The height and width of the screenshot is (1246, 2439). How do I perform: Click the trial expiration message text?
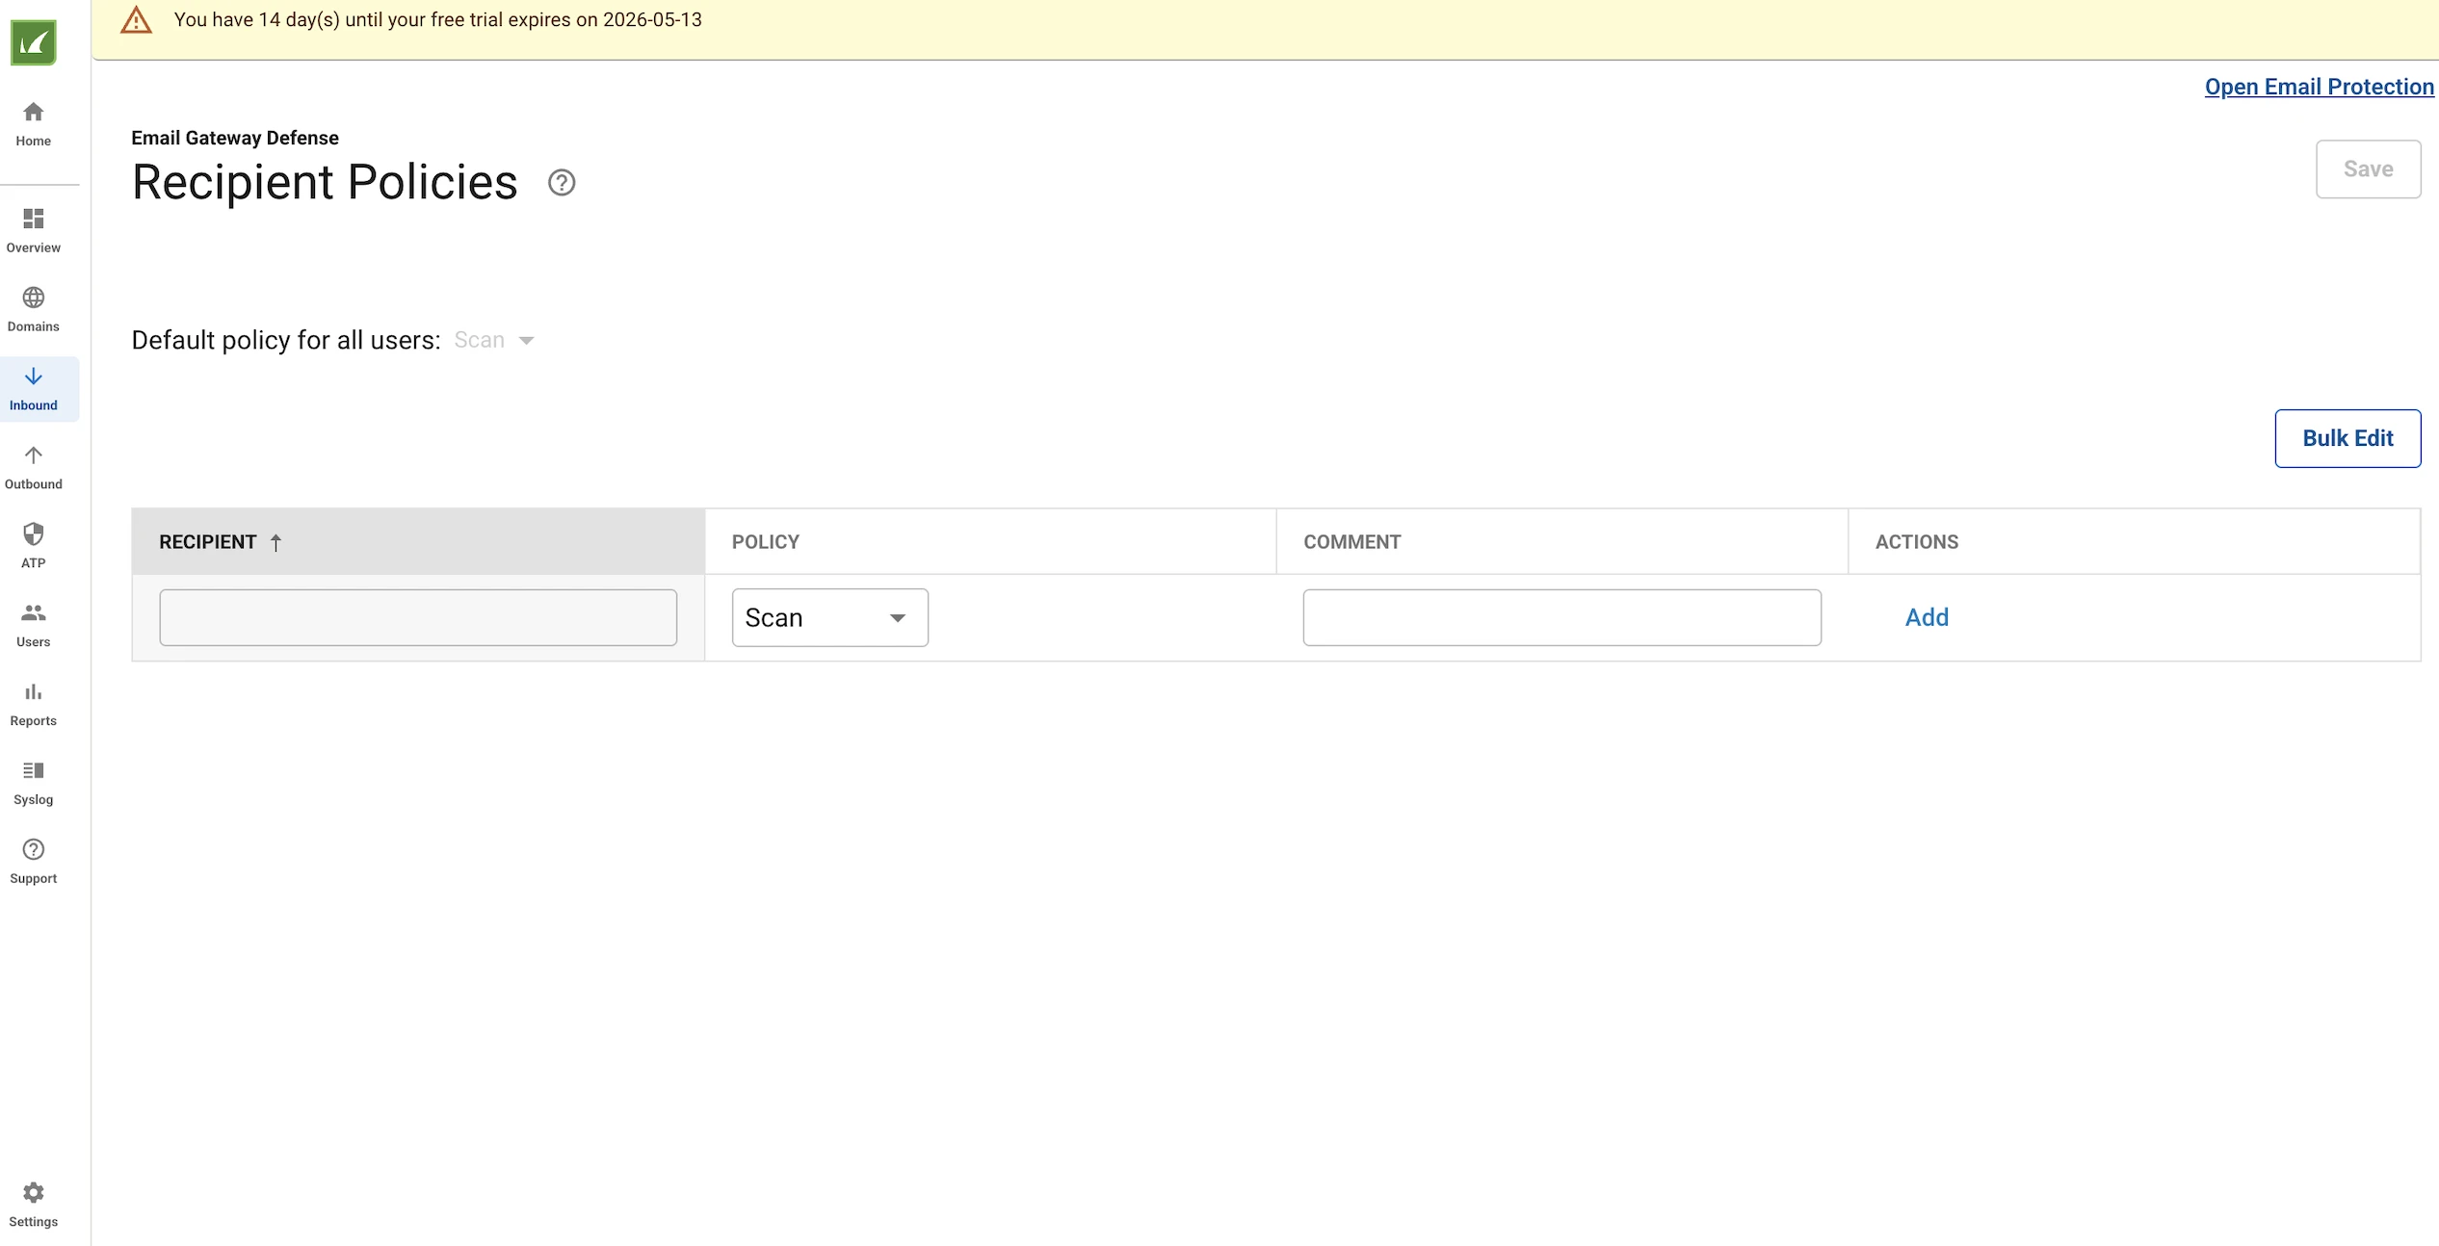click(x=437, y=20)
